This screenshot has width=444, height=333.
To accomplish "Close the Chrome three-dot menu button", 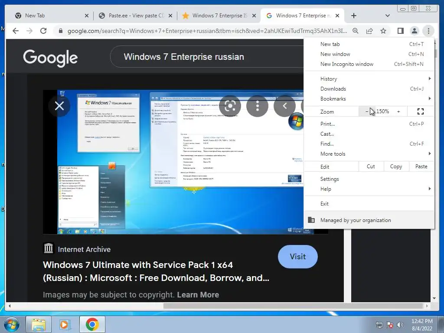I will [428, 31].
